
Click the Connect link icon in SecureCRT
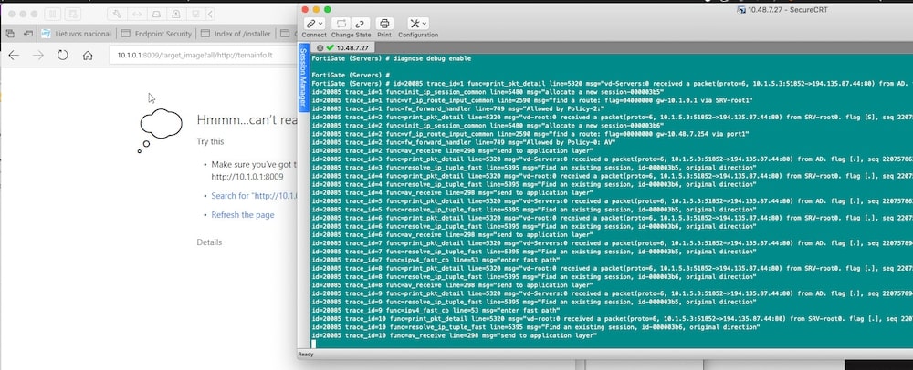pos(311,24)
